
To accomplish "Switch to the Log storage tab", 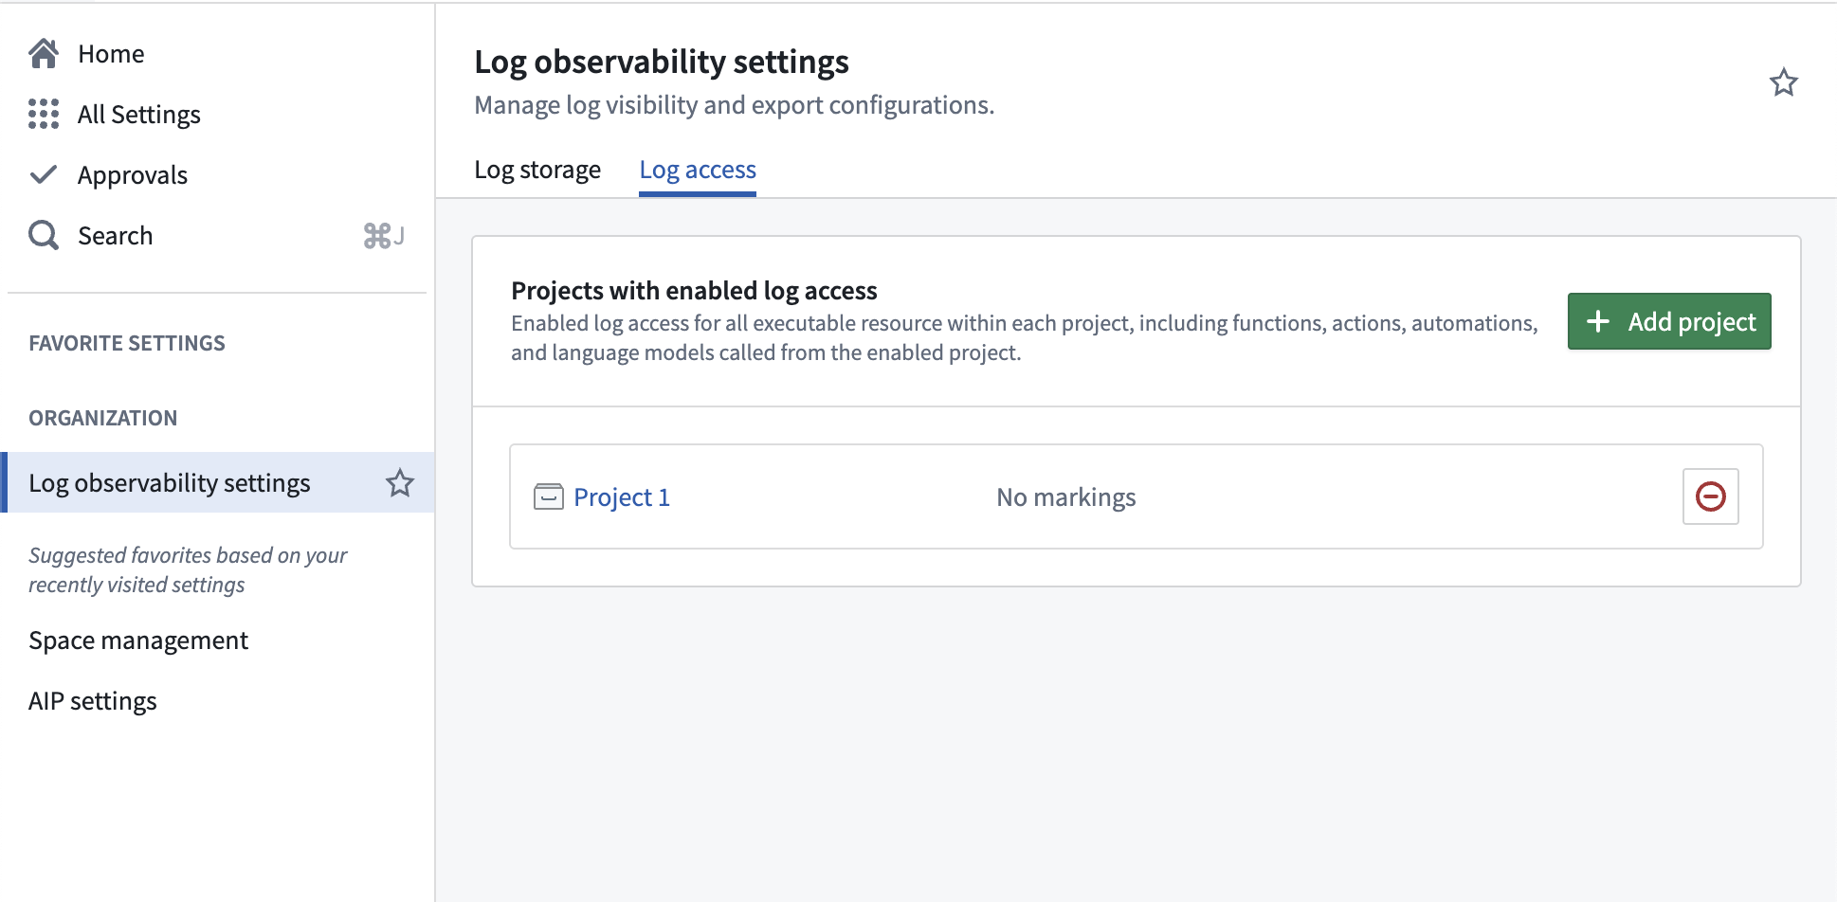I will point(537,170).
